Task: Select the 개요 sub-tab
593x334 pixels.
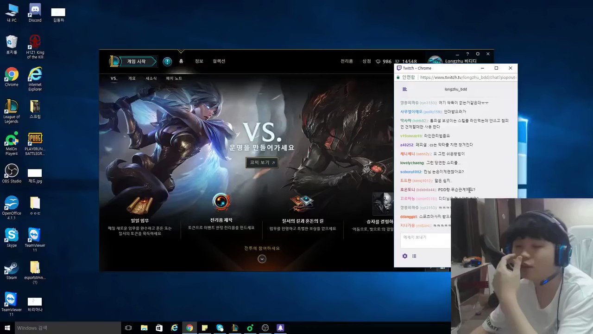Action: (x=132, y=78)
